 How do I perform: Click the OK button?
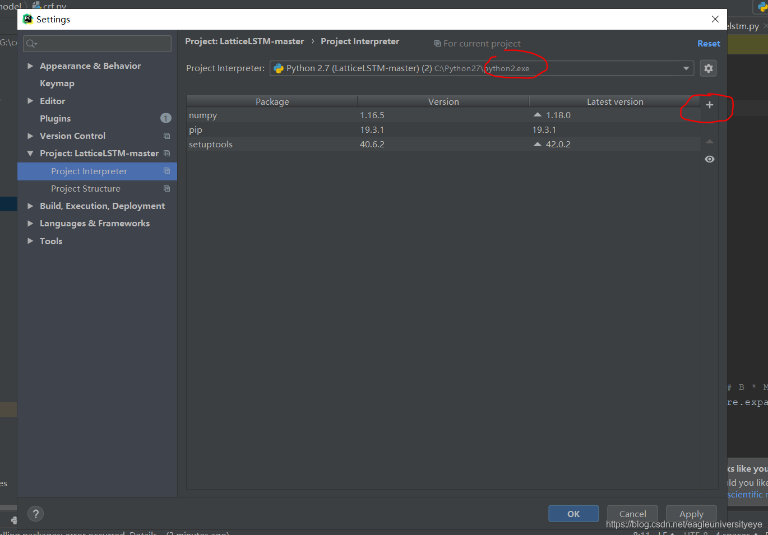573,514
